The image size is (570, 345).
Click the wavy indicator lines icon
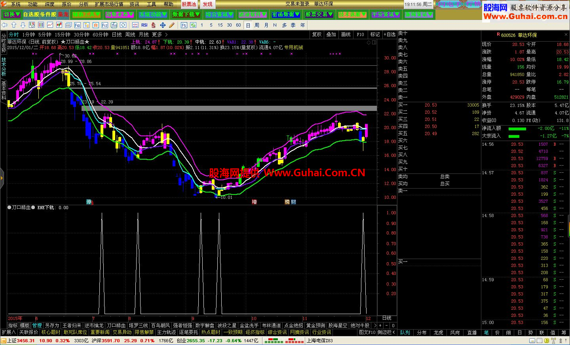coord(135,25)
